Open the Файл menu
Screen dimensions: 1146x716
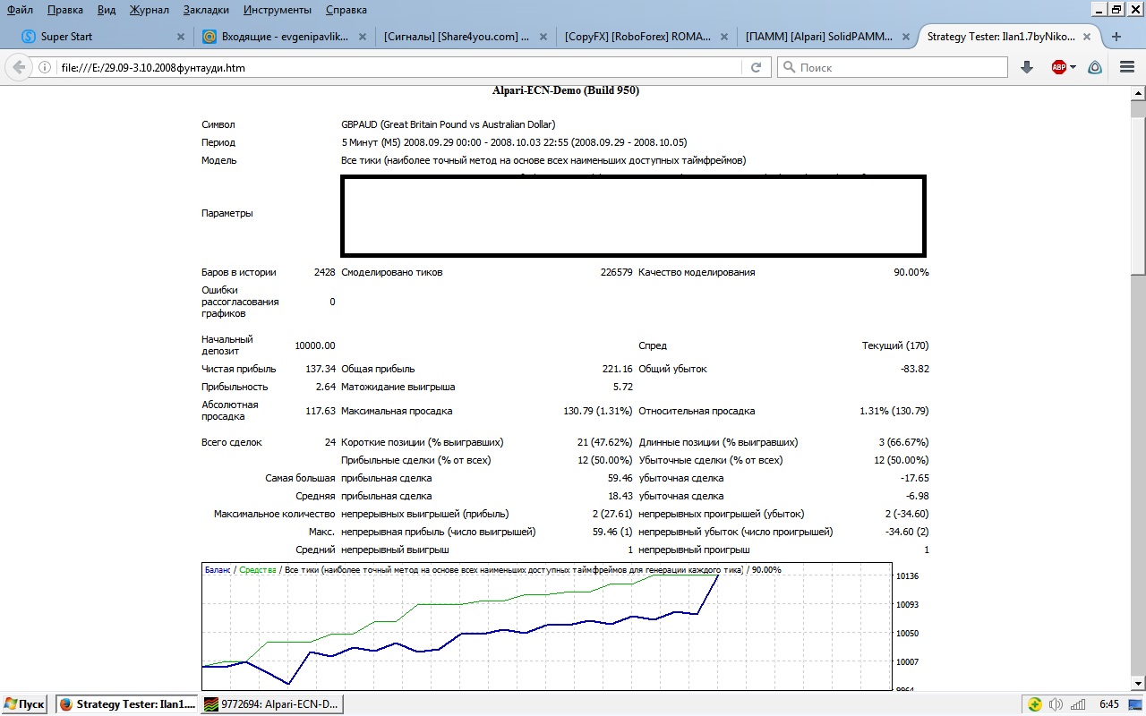(20, 10)
